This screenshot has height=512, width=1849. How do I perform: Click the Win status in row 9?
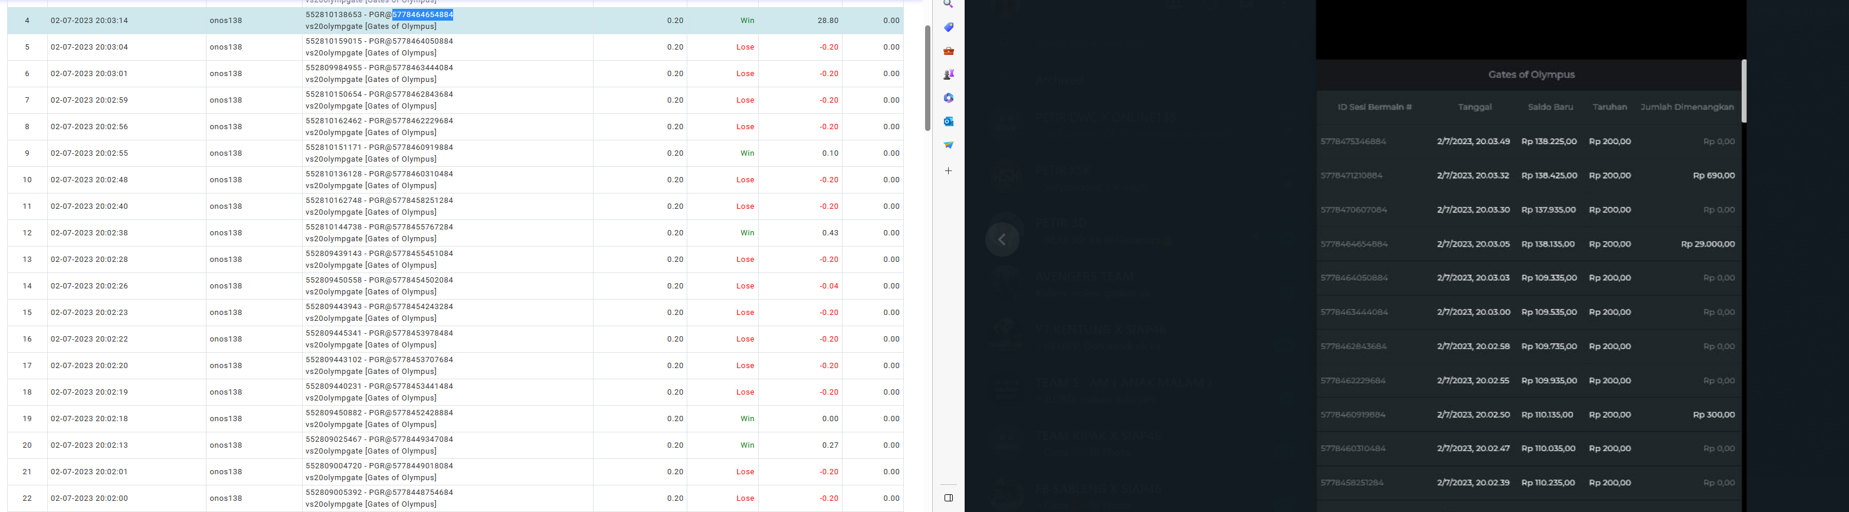point(747,154)
